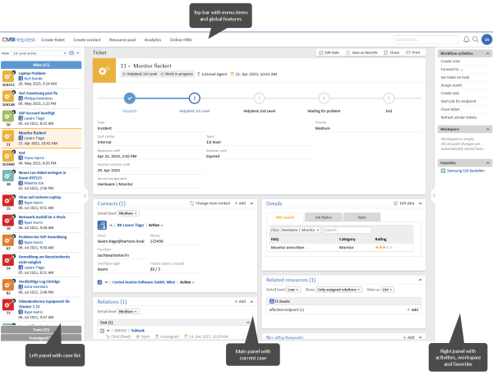The image size is (493, 375).
Task: Collapse the Workflow activities section
Action: (488, 53)
